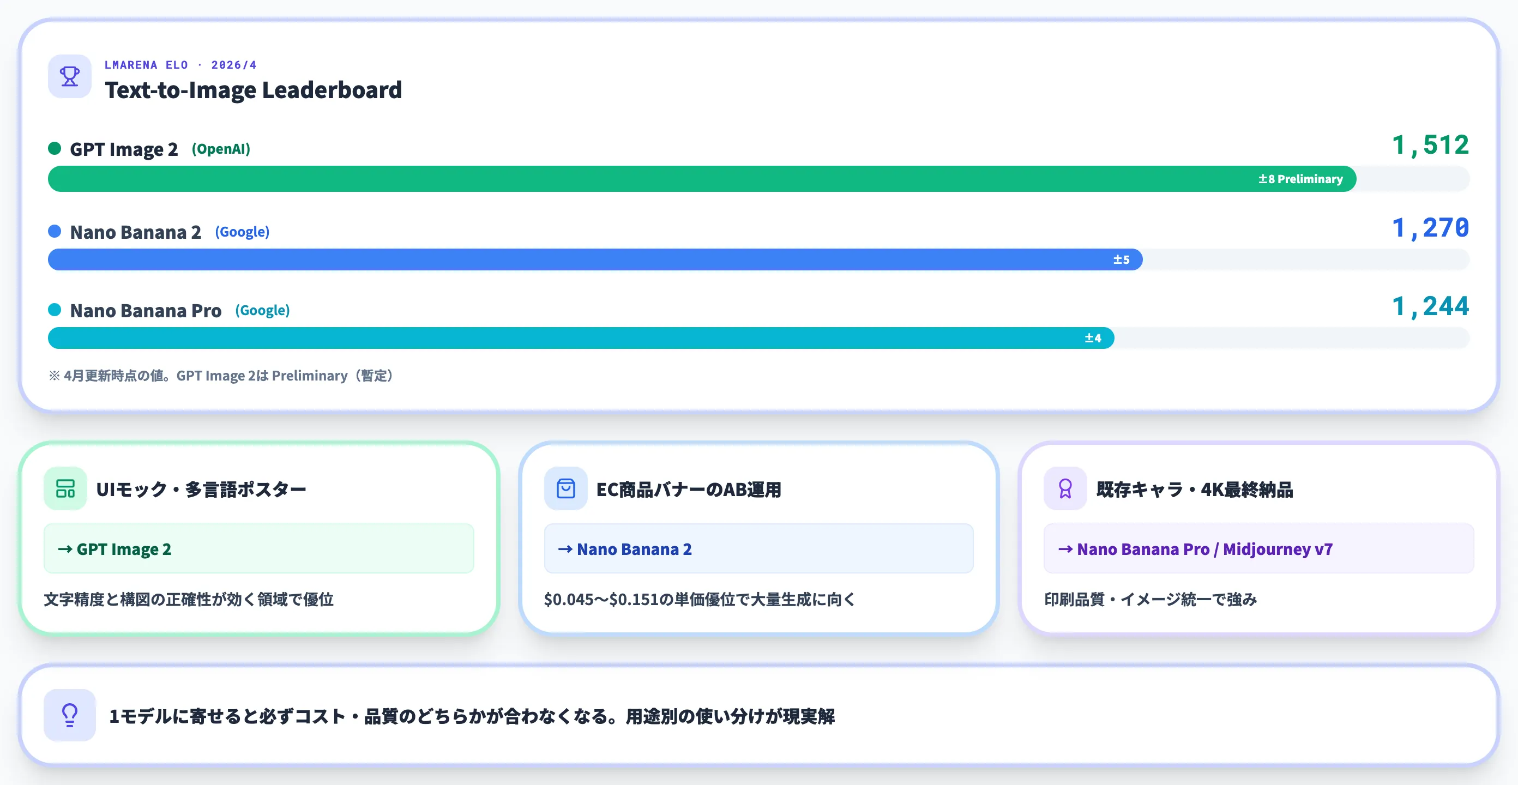Image resolution: width=1518 pixels, height=785 pixels.
Task: Toggle the ±5 marker on the blue bar
Action: pos(1122,259)
